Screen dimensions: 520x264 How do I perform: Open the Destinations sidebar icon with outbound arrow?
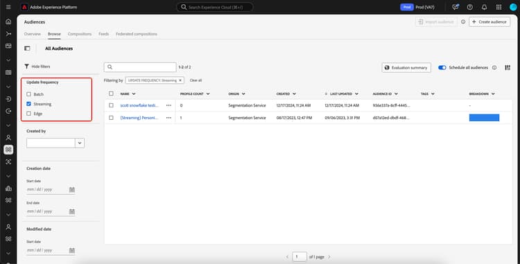(x=8, y=111)
